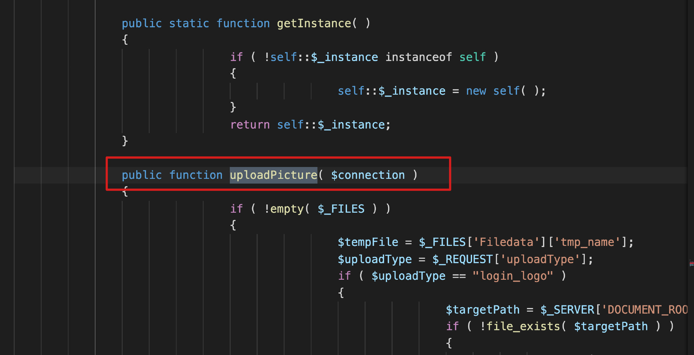Click $uploadType in the if comparison
Image resolution: width=694 pixels, height=355 pixels.
tap(408, 276)
